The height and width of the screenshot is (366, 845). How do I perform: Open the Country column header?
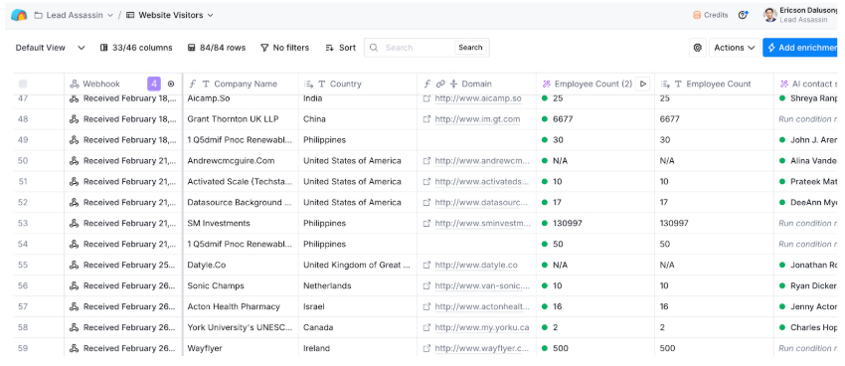[358, 85]
